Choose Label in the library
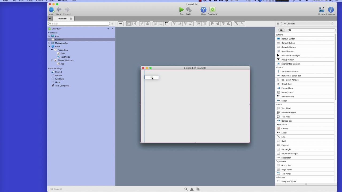The width and height of the screenshot is (342, 192). point(305,133)
